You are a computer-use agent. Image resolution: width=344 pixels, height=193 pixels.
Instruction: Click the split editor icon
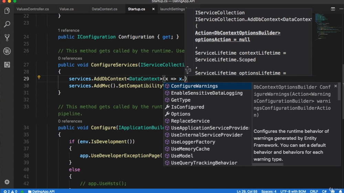coord(333,9)
